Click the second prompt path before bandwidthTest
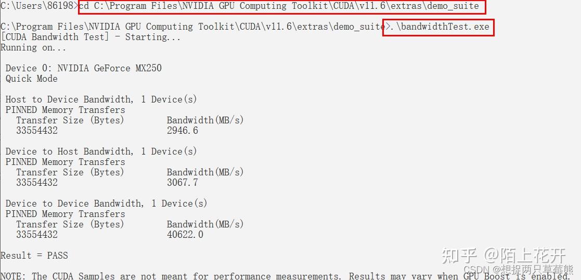This screenshot has height=280, width=581. pyautogui.click(x=191, y=27)
